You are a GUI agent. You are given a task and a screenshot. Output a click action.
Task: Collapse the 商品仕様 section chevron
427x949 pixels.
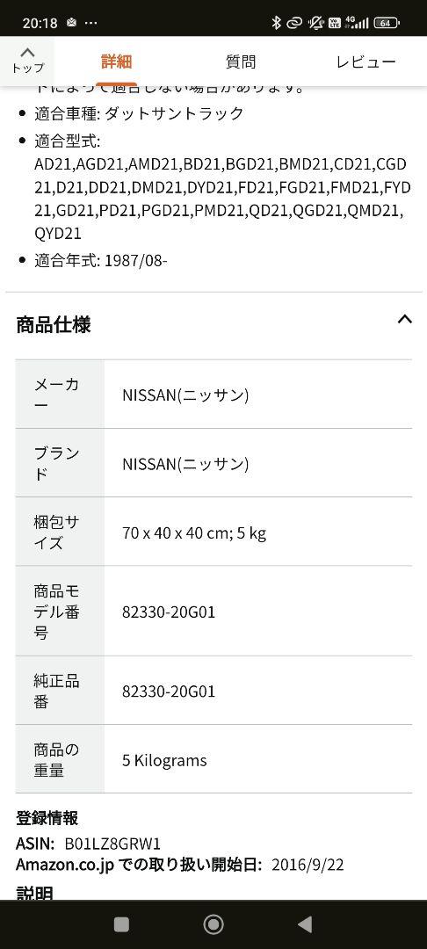(x=405, y=320)
